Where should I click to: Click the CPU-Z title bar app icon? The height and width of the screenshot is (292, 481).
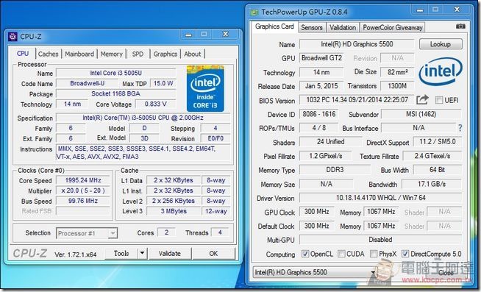point(13,37)
